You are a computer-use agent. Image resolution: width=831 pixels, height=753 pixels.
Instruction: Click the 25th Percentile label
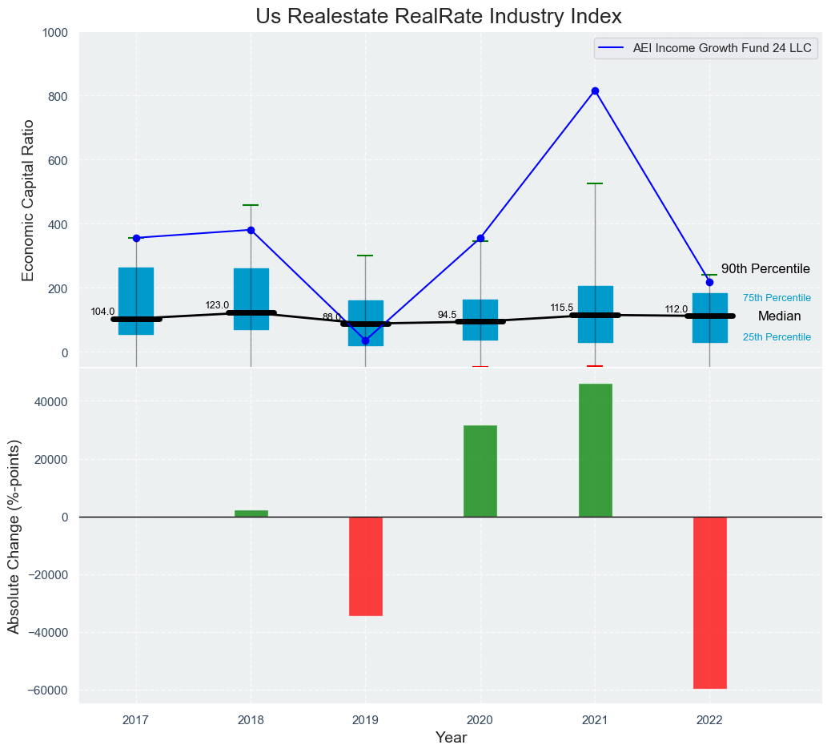pos(777,337)
